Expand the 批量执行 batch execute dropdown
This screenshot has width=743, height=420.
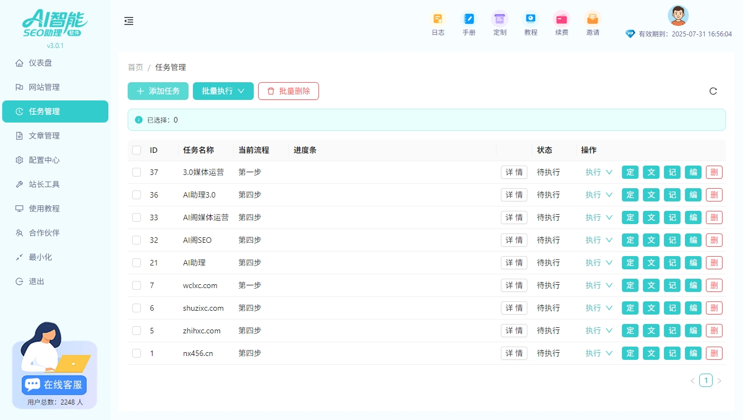tap(223, 91)
